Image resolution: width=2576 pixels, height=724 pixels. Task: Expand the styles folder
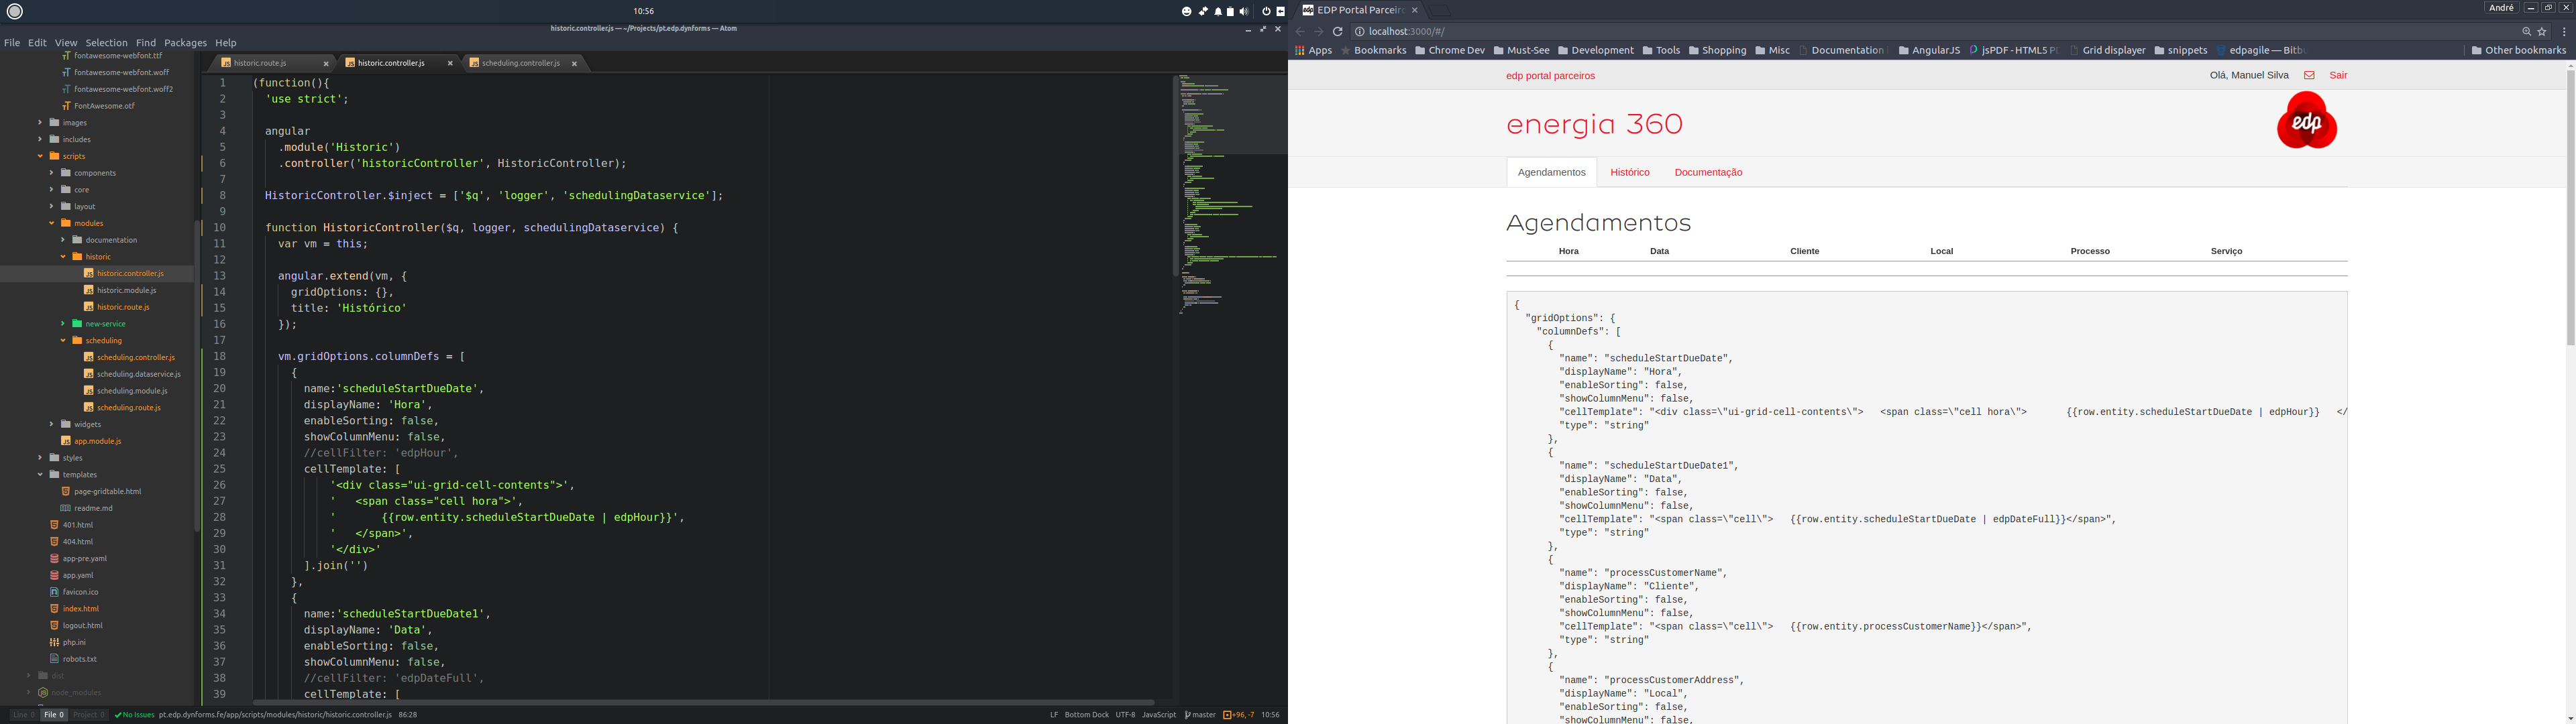click(40, 458)
